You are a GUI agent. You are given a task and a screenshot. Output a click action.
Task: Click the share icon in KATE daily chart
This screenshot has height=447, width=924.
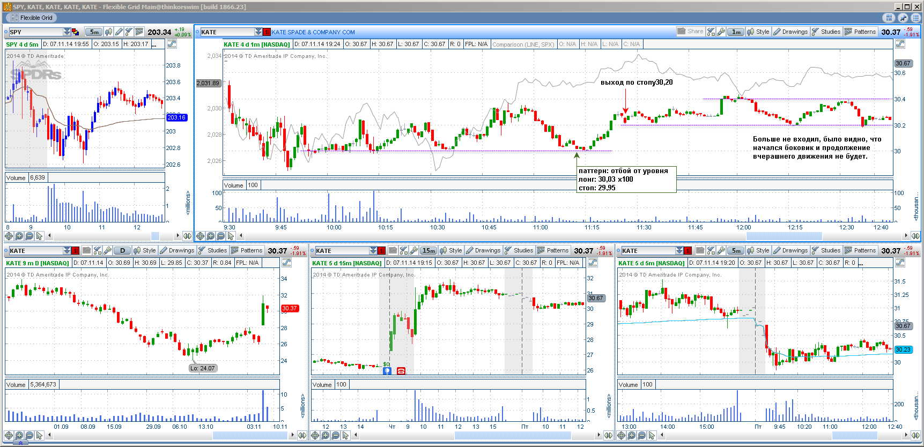click(87, 251)
